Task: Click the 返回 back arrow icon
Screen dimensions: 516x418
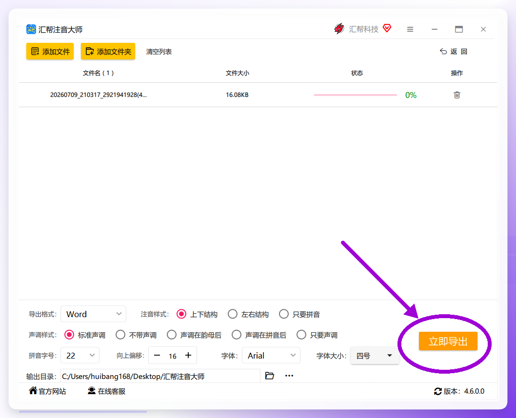Action: pyautogui.click(x=443, y=51)
